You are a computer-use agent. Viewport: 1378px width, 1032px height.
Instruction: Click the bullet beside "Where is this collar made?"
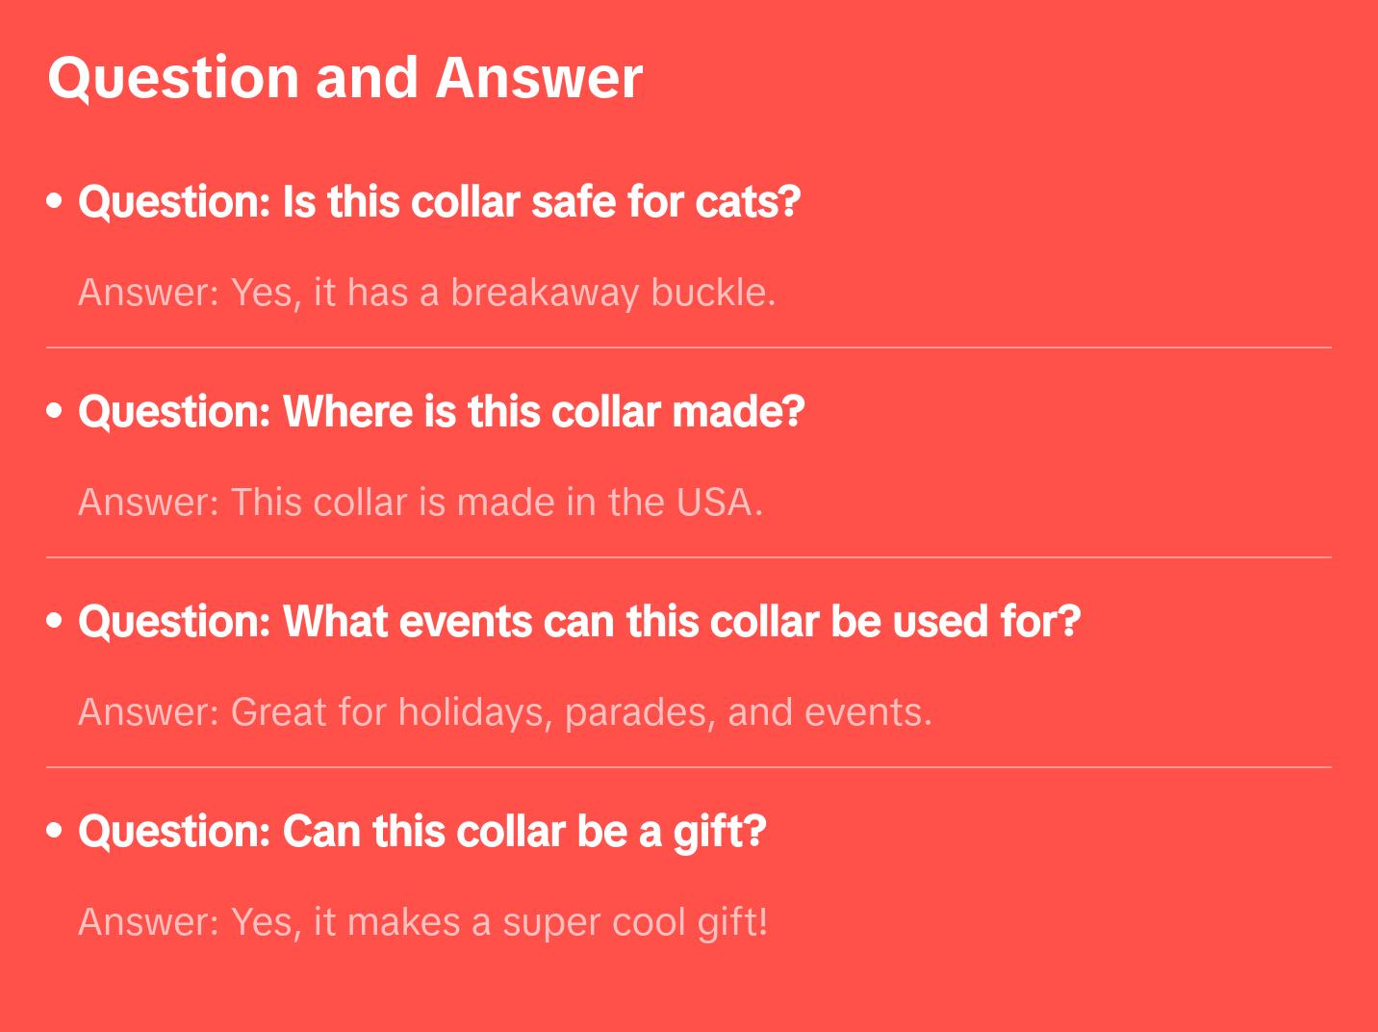[x=55, y=412]
